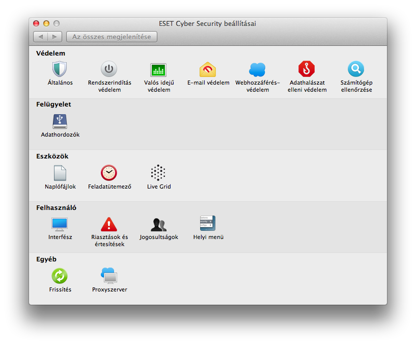Select the Proxyszerver icon

pyautogui.click(x=109, y=276)
